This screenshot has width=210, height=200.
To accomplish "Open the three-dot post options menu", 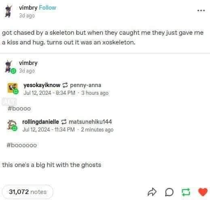I will tap(201, 10).
